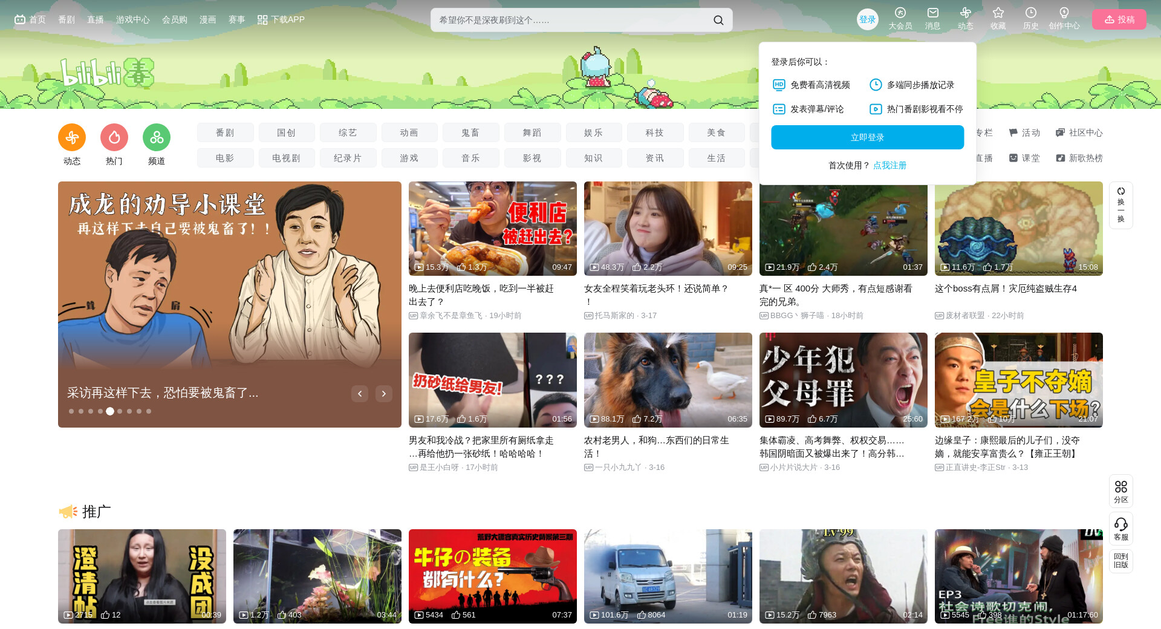This screenshot has height=629, width=1161.
Task: Click the green 频道 channel icon
Action: [x=157, y=138]
